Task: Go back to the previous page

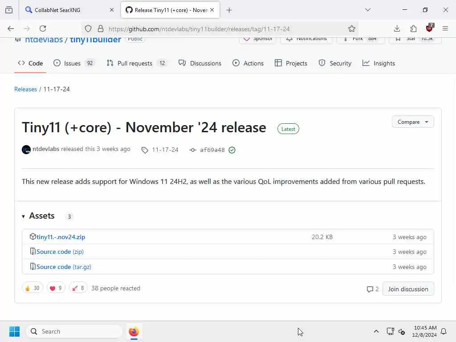Action: 11,28
